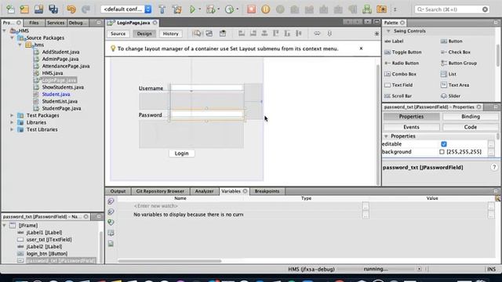Collapse the Source Packages node
Screen dimensions: 502x282
tap(12, 38)
